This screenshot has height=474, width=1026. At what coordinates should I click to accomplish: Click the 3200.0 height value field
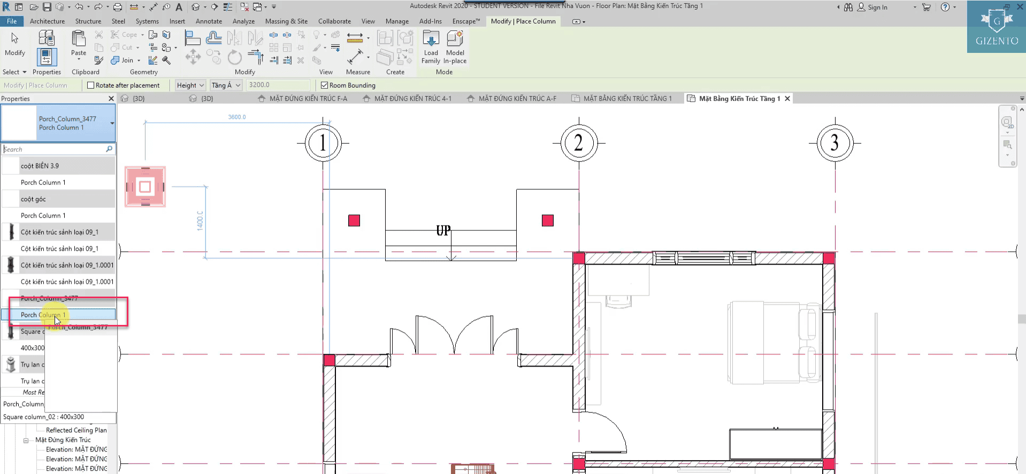click(278, 85)
